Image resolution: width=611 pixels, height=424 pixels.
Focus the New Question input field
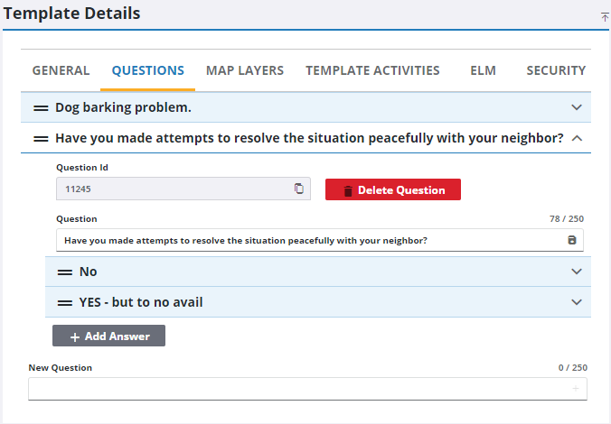[298, 389]
